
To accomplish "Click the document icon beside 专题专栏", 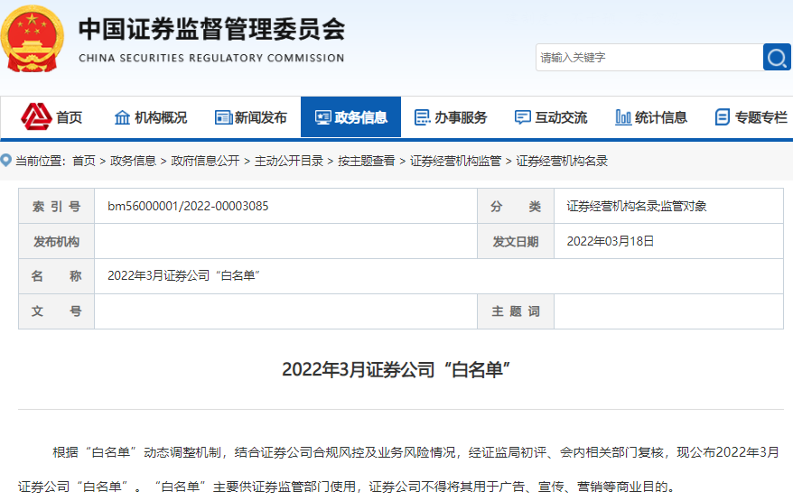I will pos(723,117).
